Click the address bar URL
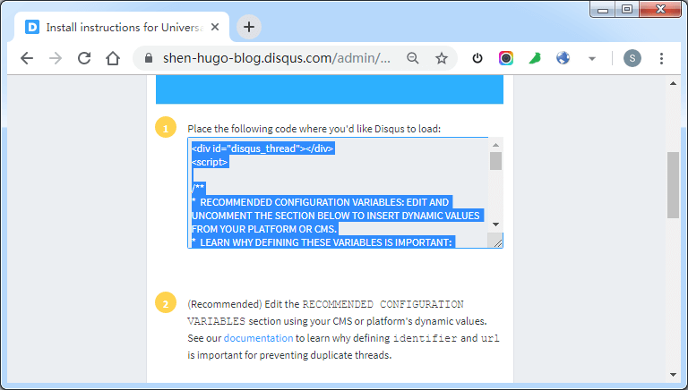 [x=277, y=58]
